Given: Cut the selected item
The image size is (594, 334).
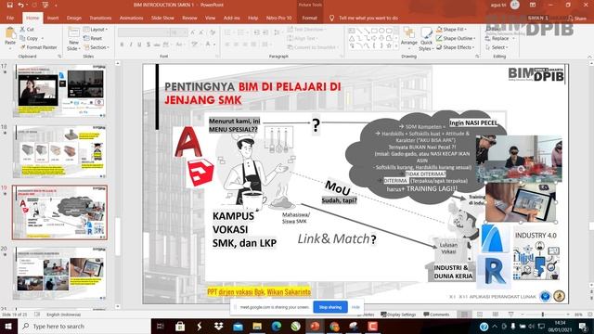Looking at the screenshot, I should coord(27,29).
